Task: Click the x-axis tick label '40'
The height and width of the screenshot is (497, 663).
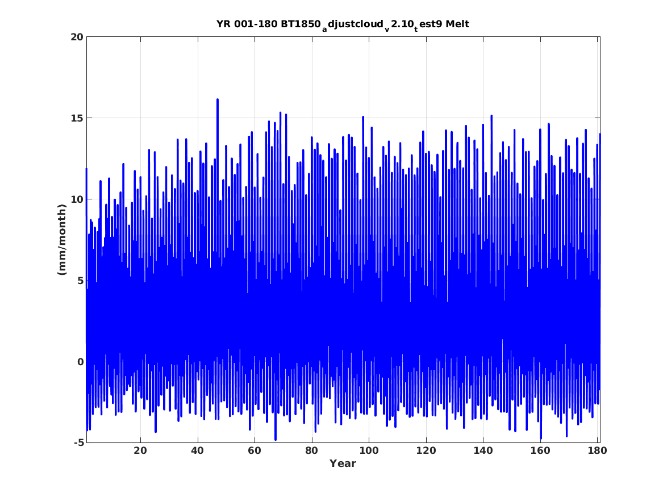Action: [x=197, y=450]
